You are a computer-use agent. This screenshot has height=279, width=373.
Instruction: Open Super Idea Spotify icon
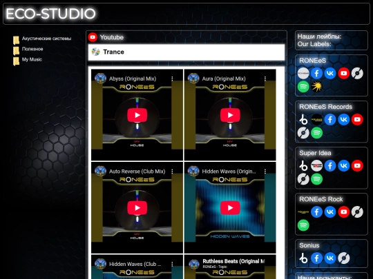point(316,179)
